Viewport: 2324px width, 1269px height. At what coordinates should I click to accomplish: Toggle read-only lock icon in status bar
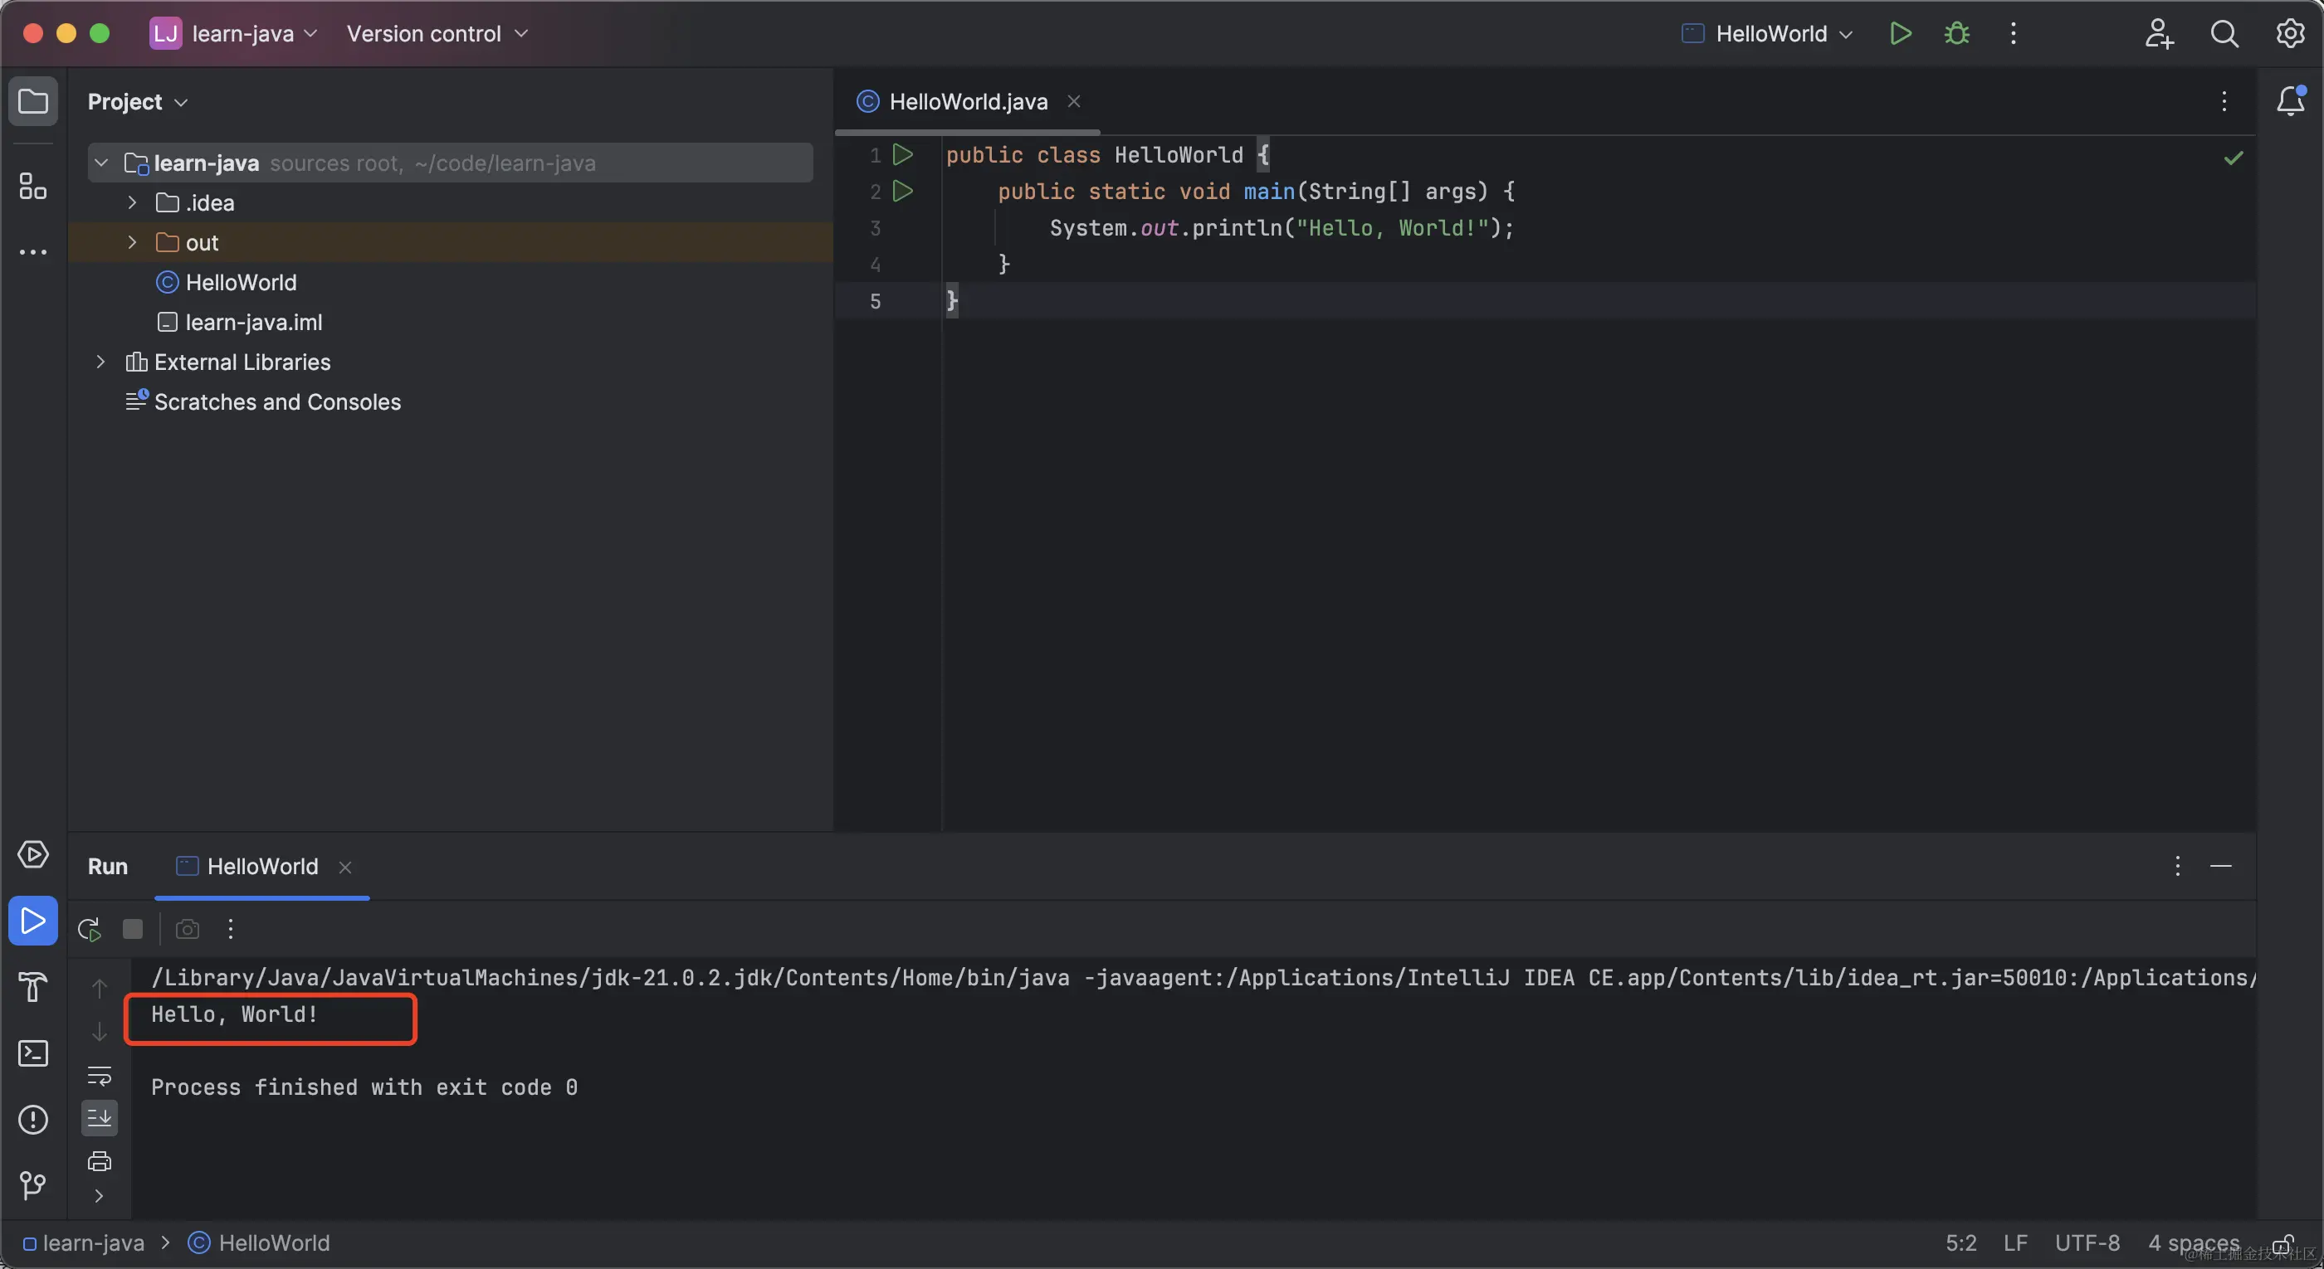click(2282, 1244)
